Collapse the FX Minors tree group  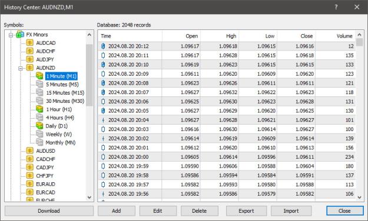click(x=11, y=35)
